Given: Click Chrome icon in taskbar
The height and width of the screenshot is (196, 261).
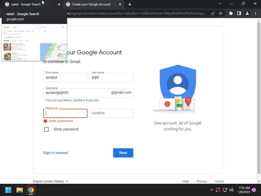Looking at the screenshot, I should tap(31, 190).
